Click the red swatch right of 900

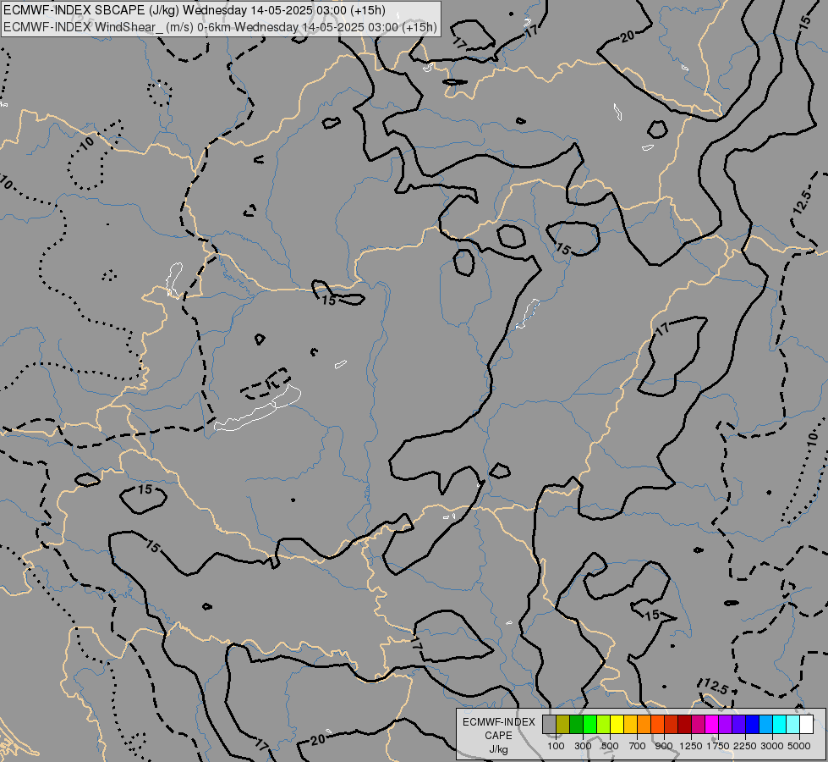tap(672, 724)
